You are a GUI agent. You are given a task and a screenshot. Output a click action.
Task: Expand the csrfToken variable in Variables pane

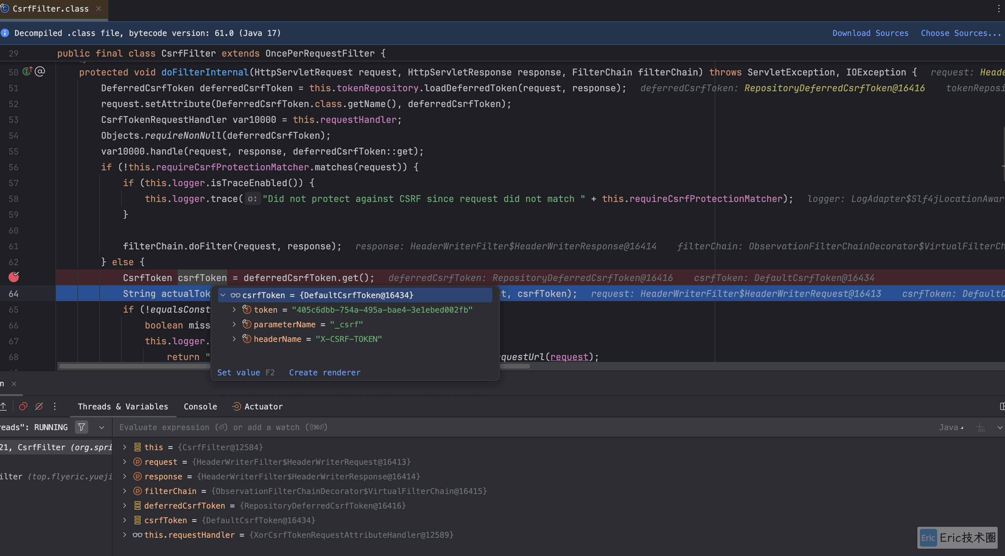tap(124, 520)
